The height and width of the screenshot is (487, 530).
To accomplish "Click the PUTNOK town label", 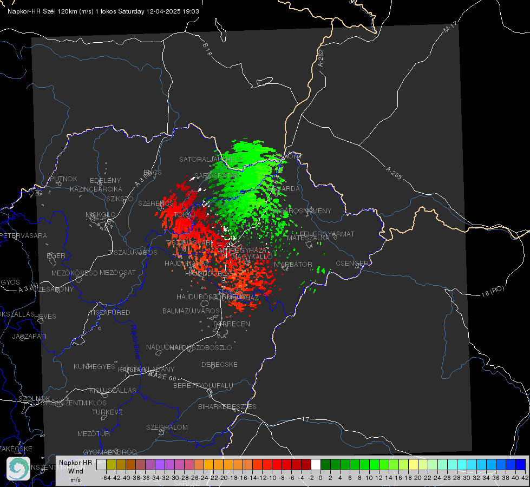I will coord(63,179).
